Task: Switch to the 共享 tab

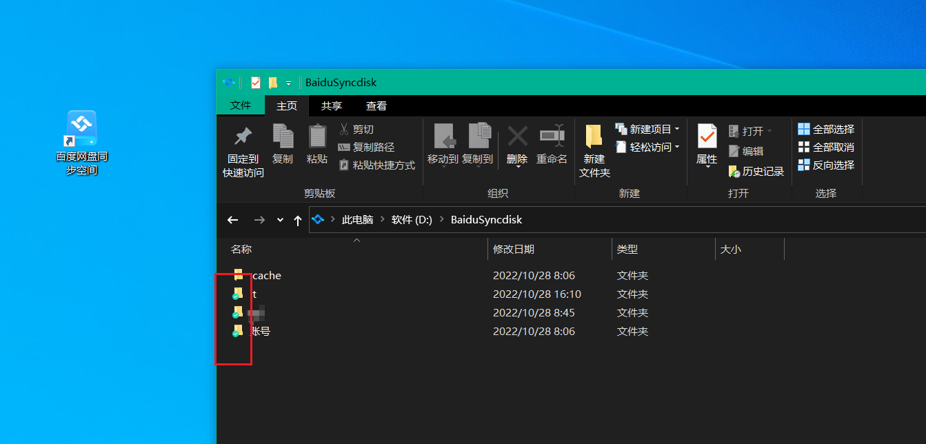Action: click(332, 105)
